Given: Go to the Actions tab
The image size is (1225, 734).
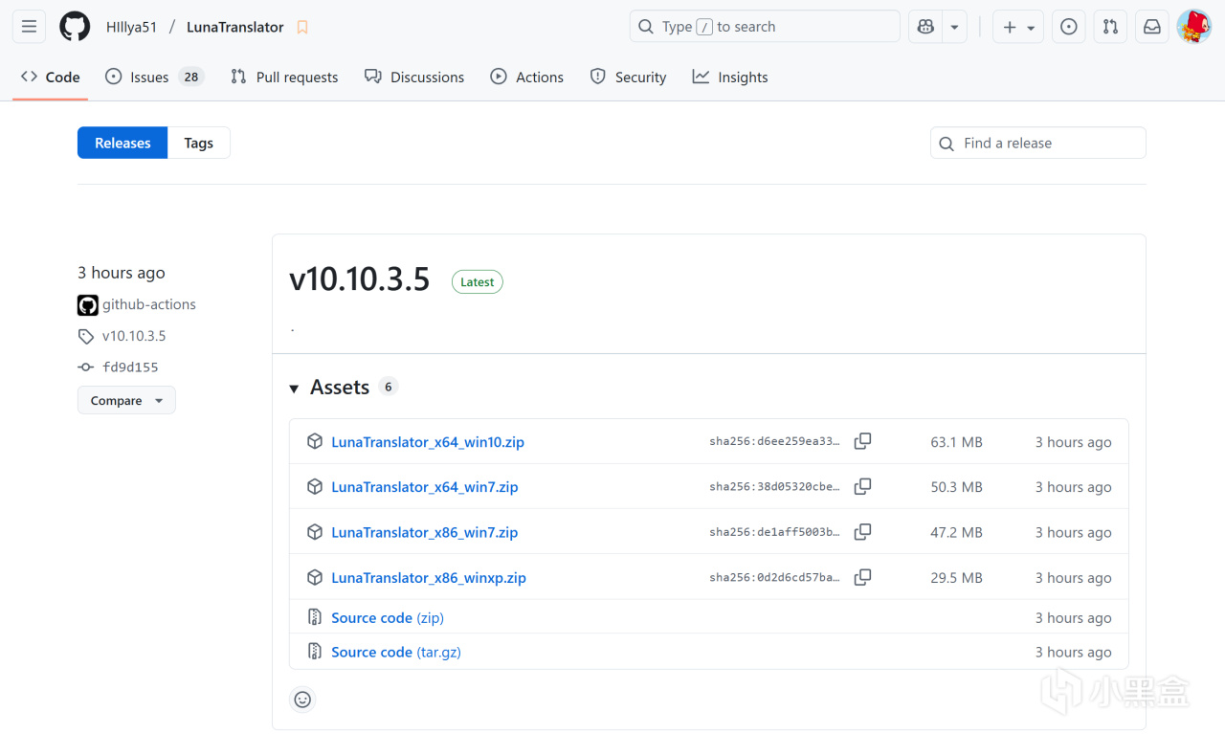Looking at the screenshot, I should coord(526,78).
